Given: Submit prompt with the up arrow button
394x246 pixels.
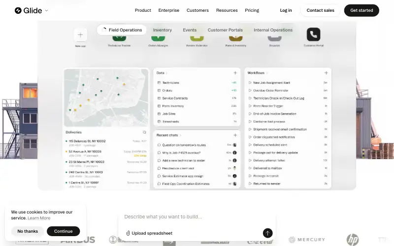Looking at the screenshot, I should pyautogui.click(x=267, y=233).
